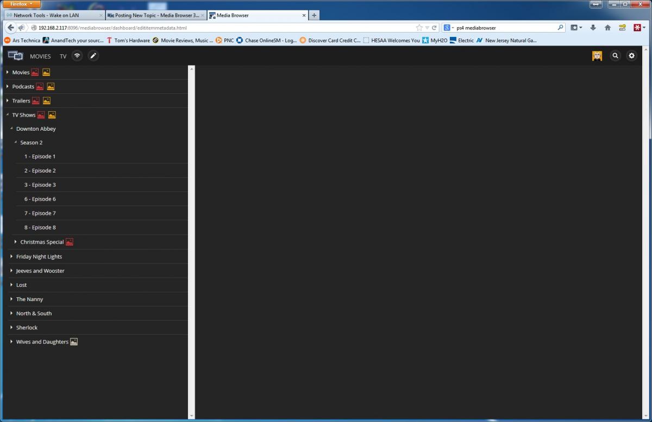Switch to the Posting New Topic tab

click(x=156, y=15)
